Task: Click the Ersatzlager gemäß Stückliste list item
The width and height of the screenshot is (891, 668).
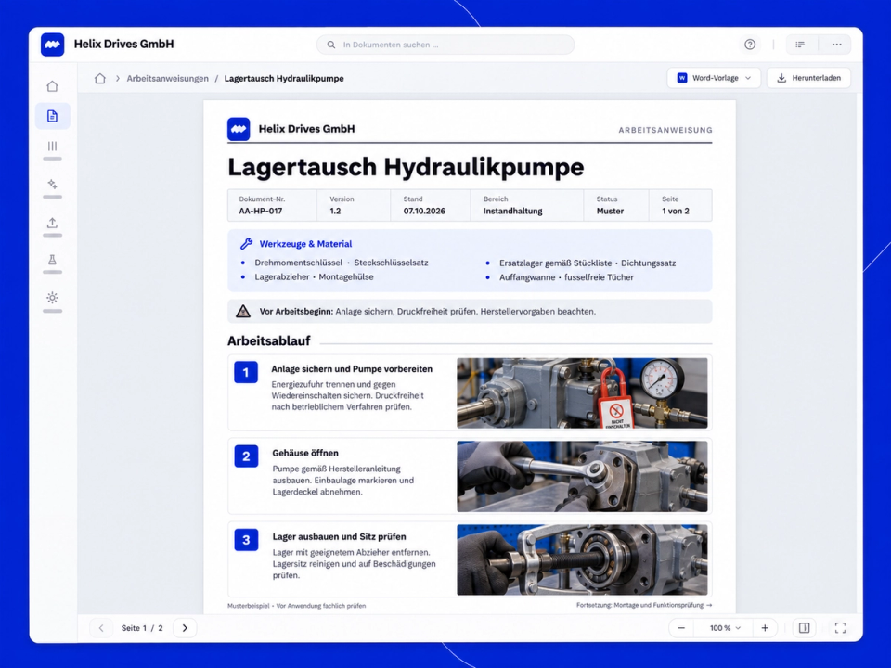Action: tap(588, 263)
